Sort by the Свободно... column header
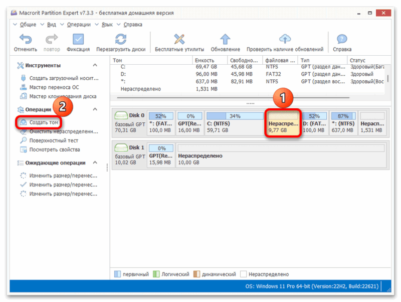401x302 pixels. pos(245,60)
